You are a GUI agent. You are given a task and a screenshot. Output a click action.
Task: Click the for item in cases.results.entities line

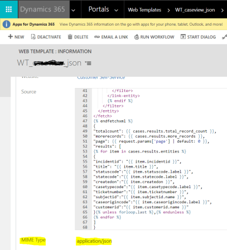click(139, 151)
